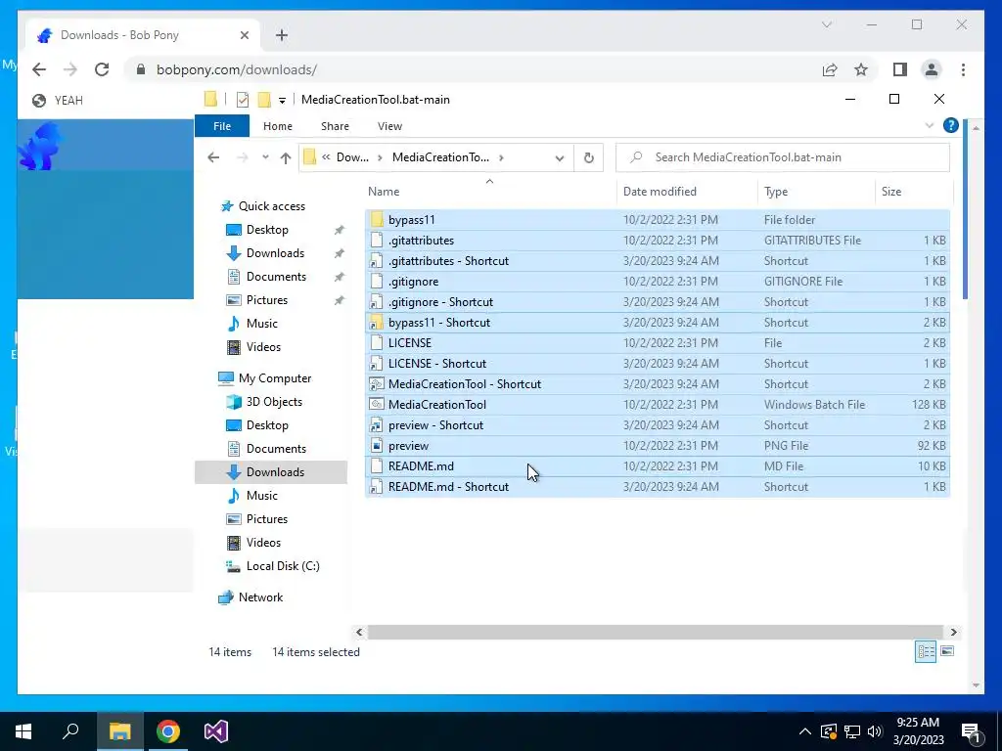Refresh the Explorer folder view
Viewport: 1002px width, 751px height.
(x=588, y=157)
